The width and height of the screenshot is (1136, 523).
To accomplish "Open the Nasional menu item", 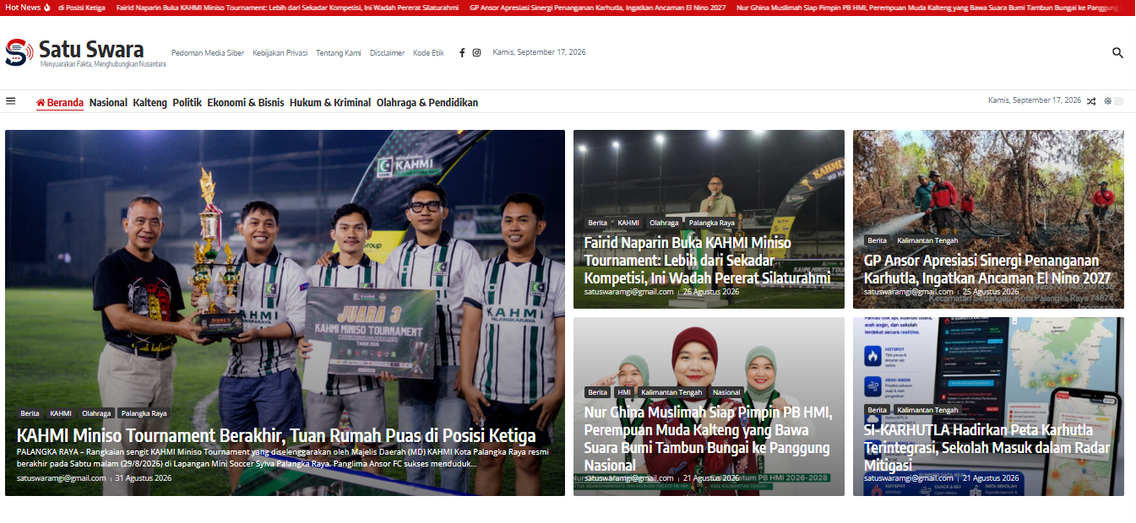I will [108, 103].
